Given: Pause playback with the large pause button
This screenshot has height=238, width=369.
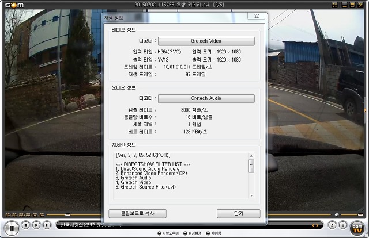Looking at the screenshot, I should point(12,228).
